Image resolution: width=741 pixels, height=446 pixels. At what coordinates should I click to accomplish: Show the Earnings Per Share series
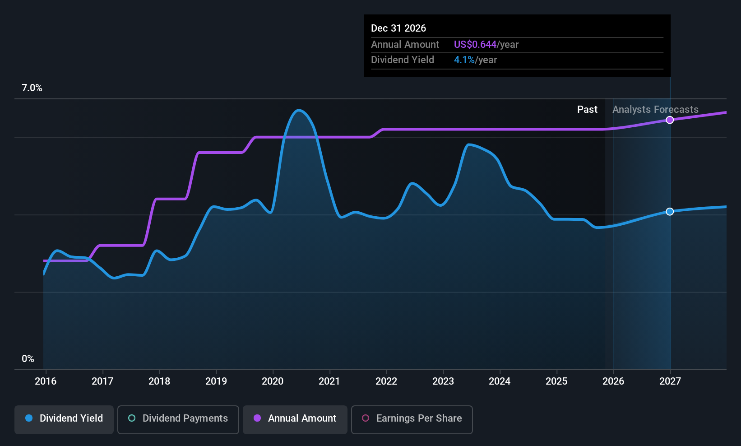pos(412,418)
